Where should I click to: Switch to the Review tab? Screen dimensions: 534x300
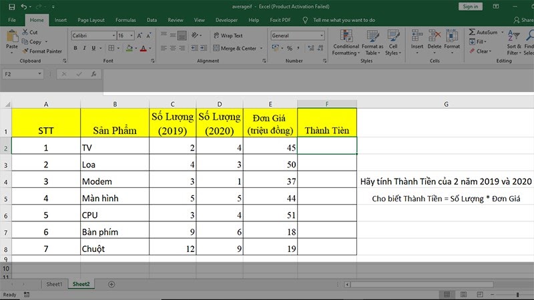pos(176,20)
